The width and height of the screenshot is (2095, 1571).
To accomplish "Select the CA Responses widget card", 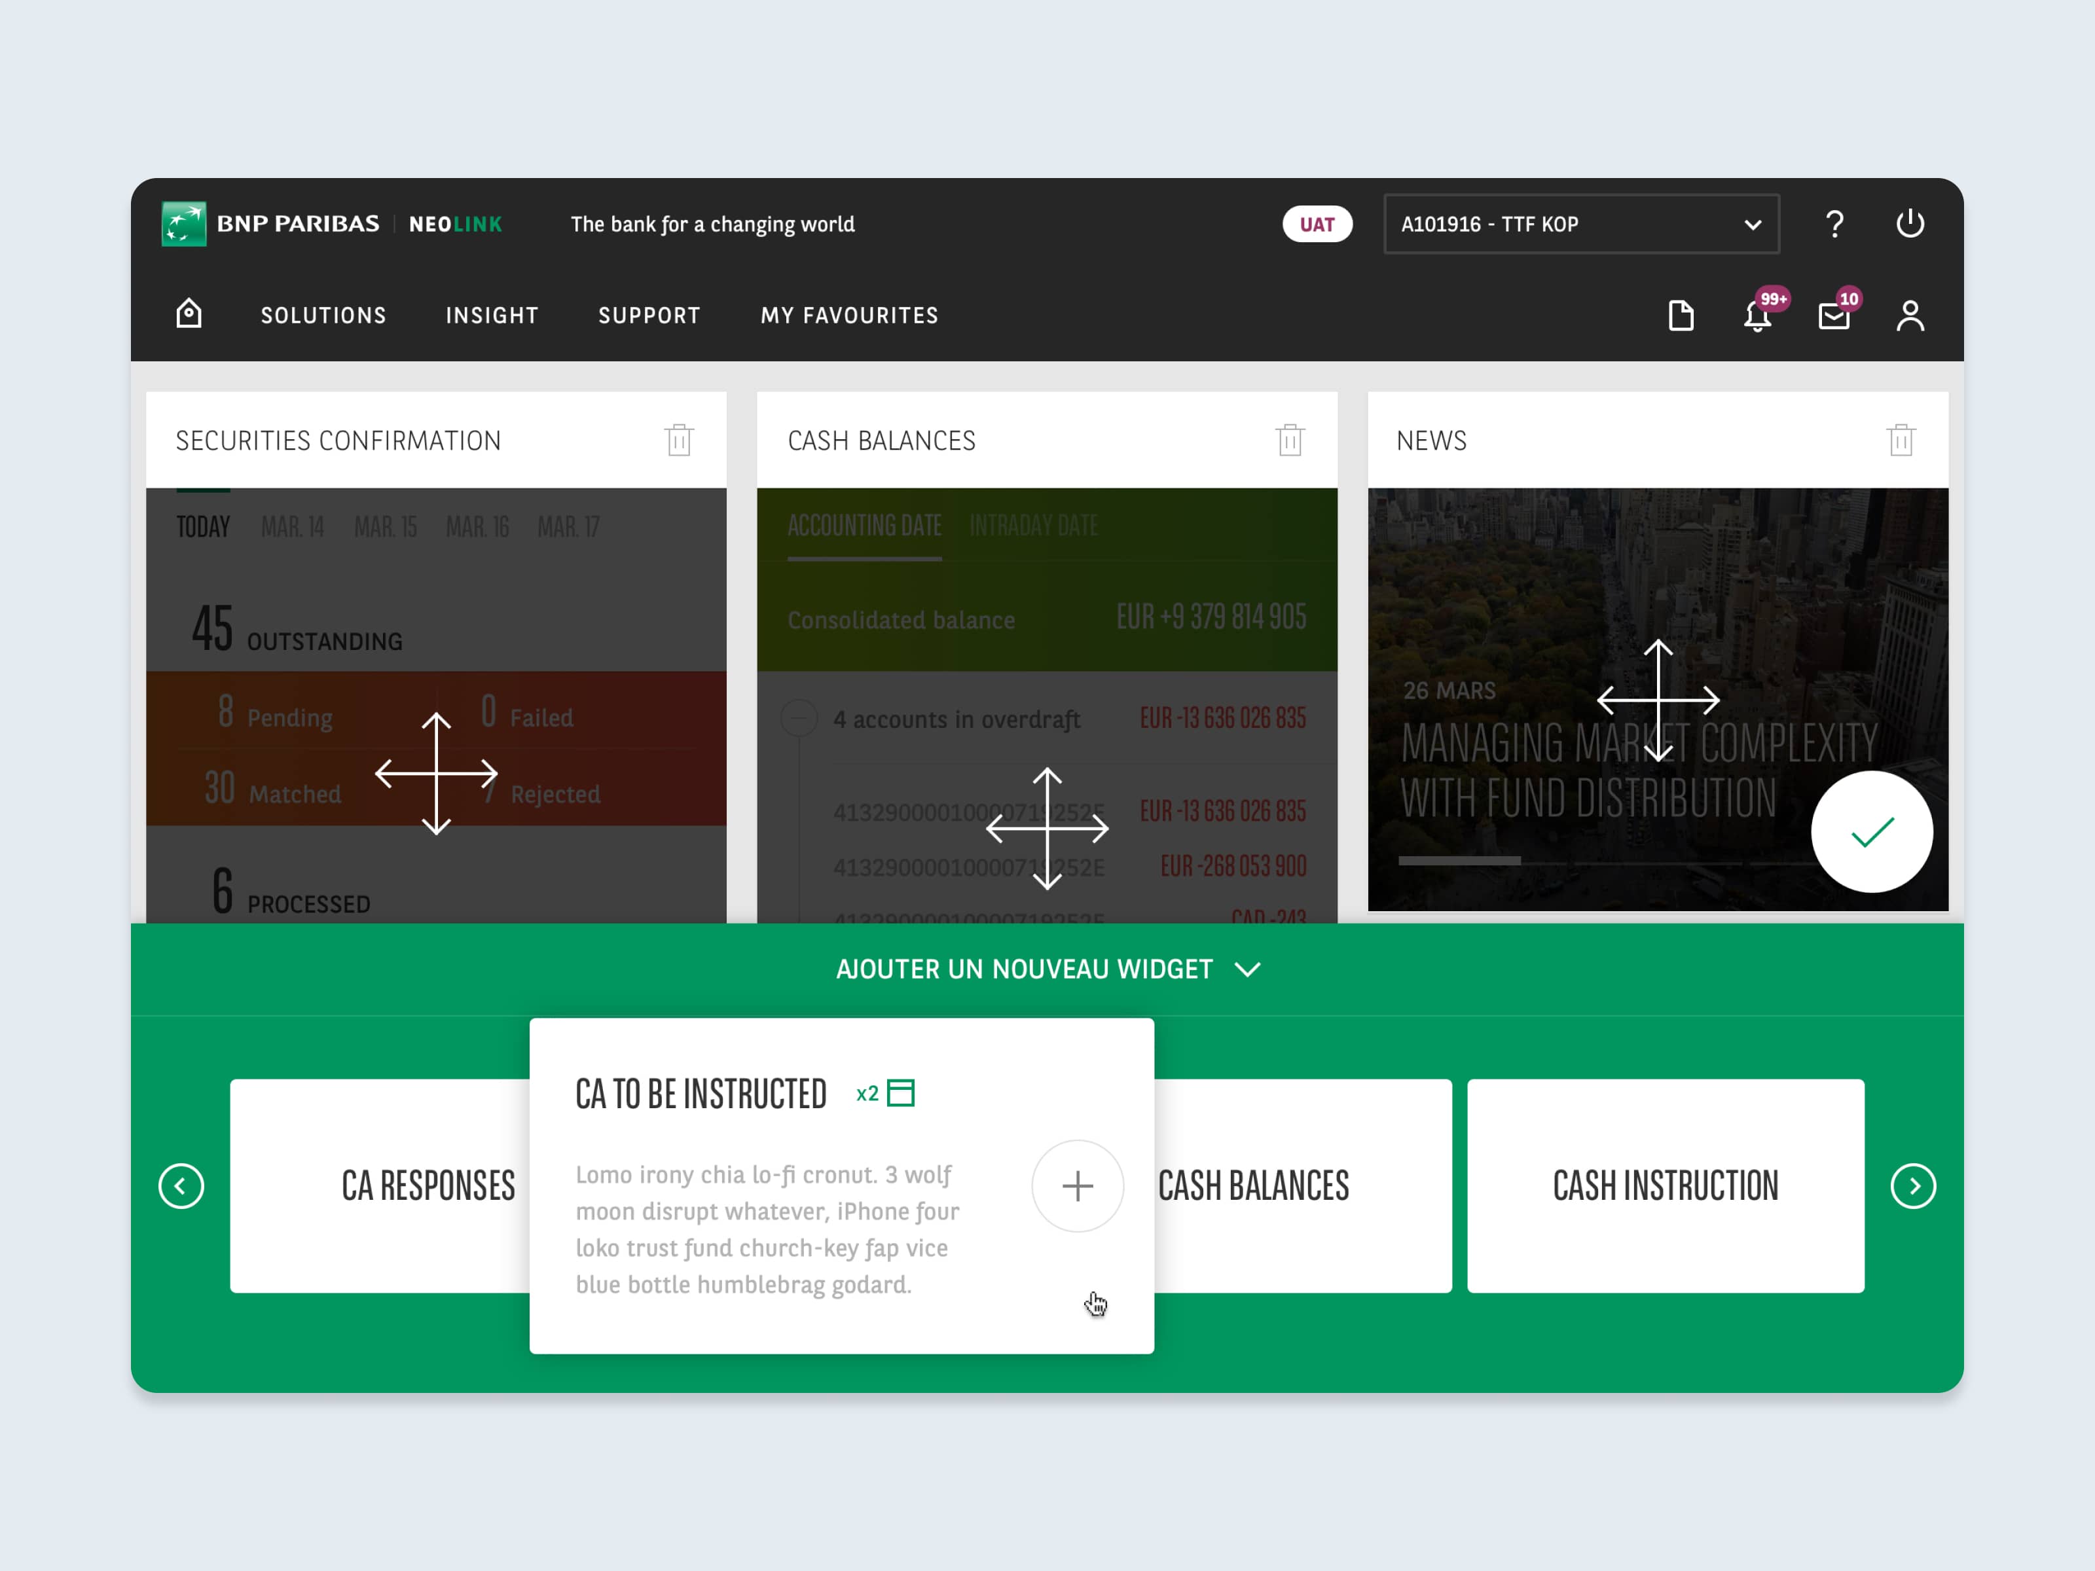I will [x=380, y=1185].
